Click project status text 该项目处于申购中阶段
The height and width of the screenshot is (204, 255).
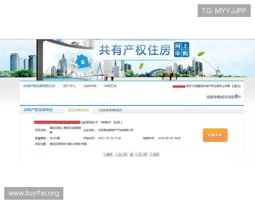click(x=102, y=122)
